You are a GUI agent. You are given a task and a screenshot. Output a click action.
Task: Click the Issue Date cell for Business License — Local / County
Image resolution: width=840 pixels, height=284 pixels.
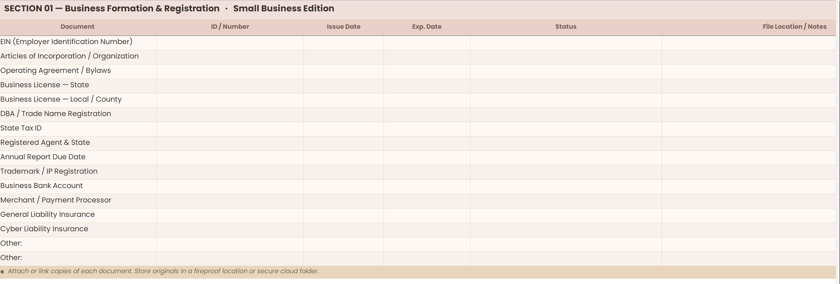[344, 101]
